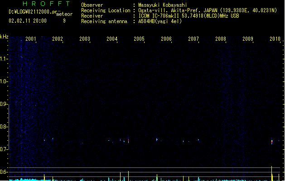Click the 2005 time axis label
This screenshot has height=181, width=285.
pyautogui.click(x=139, y=38)
